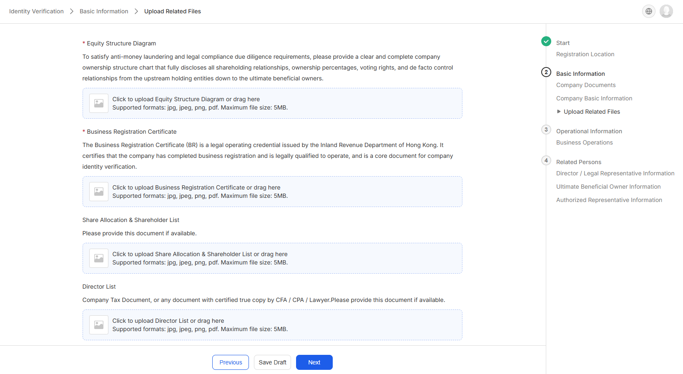Screen dimensions: 683x374
Task: Click the Save Draft button
Action: 272,362
